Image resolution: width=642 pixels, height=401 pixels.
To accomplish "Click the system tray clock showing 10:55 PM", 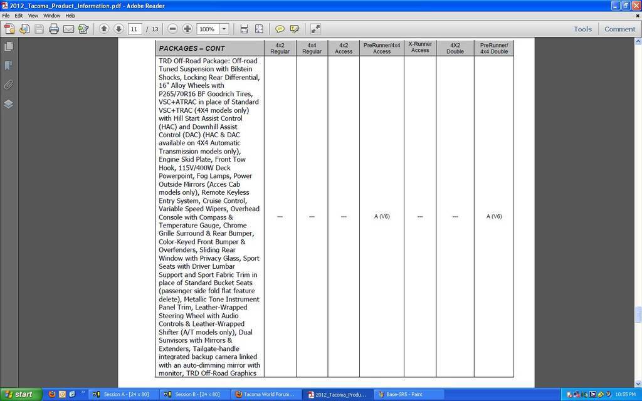I will pos(625,395).
